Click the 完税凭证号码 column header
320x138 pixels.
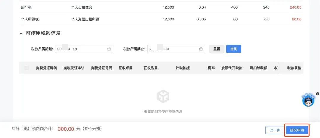click(102, 68)
